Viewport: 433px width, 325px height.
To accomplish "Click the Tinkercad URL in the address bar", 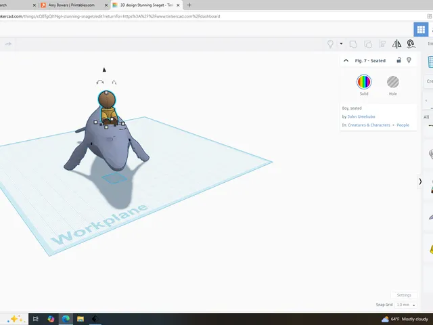I will [110, 16].
